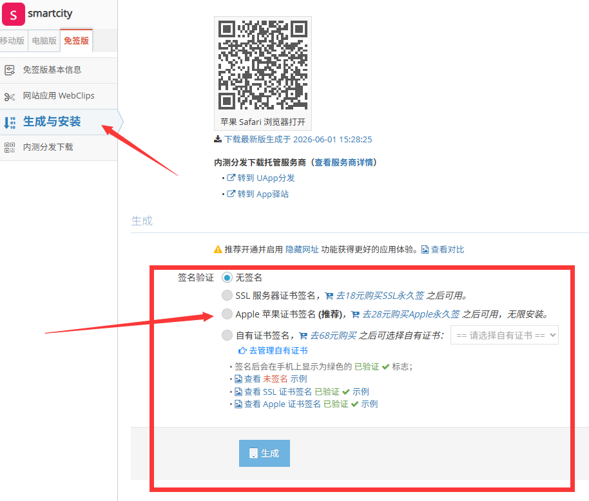Follow the 转到 App驿站 link
Viewport: 589px width, 501px height.
(263, 194)
